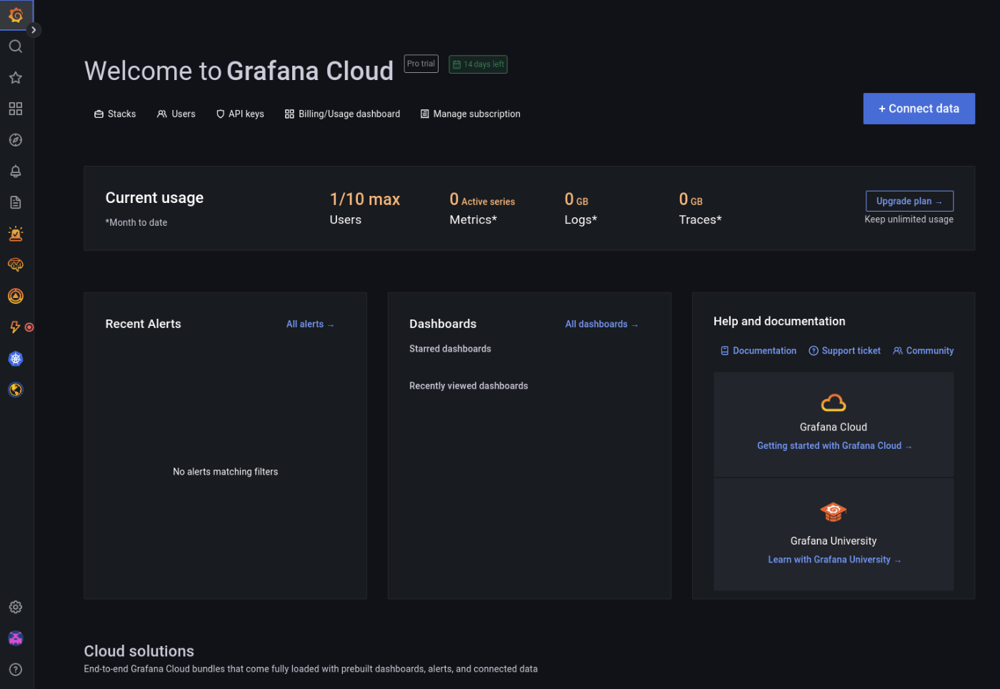Open the Help question mark icon
Screen dimensions: 1000x689
click(16, 670)
